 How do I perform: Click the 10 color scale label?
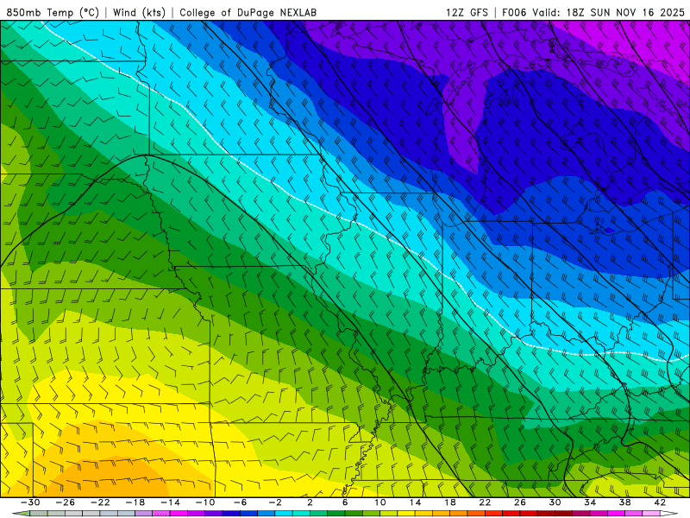380,502
